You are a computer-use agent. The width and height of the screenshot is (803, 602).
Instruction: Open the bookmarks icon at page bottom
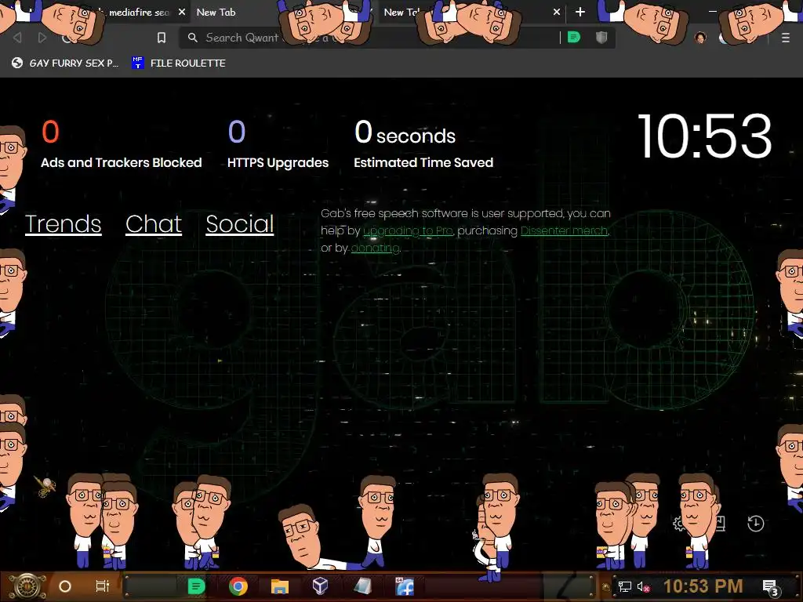coord(720,524)
